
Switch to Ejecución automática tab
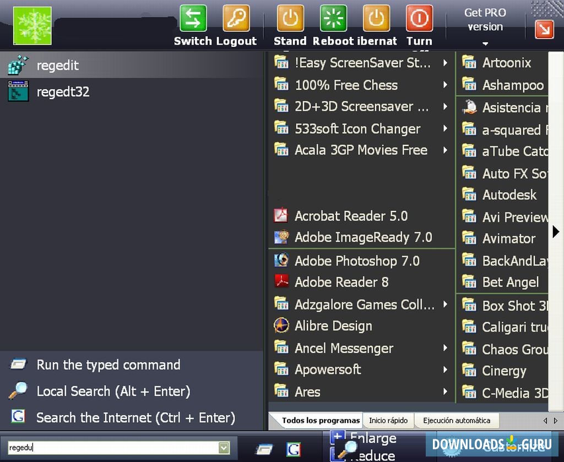coord(457,420)
